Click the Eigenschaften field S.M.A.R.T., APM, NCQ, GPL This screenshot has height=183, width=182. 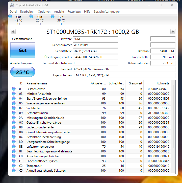coord(124,75)
